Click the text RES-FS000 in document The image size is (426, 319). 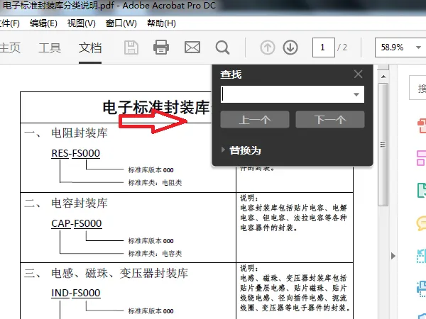pos(76,153)
